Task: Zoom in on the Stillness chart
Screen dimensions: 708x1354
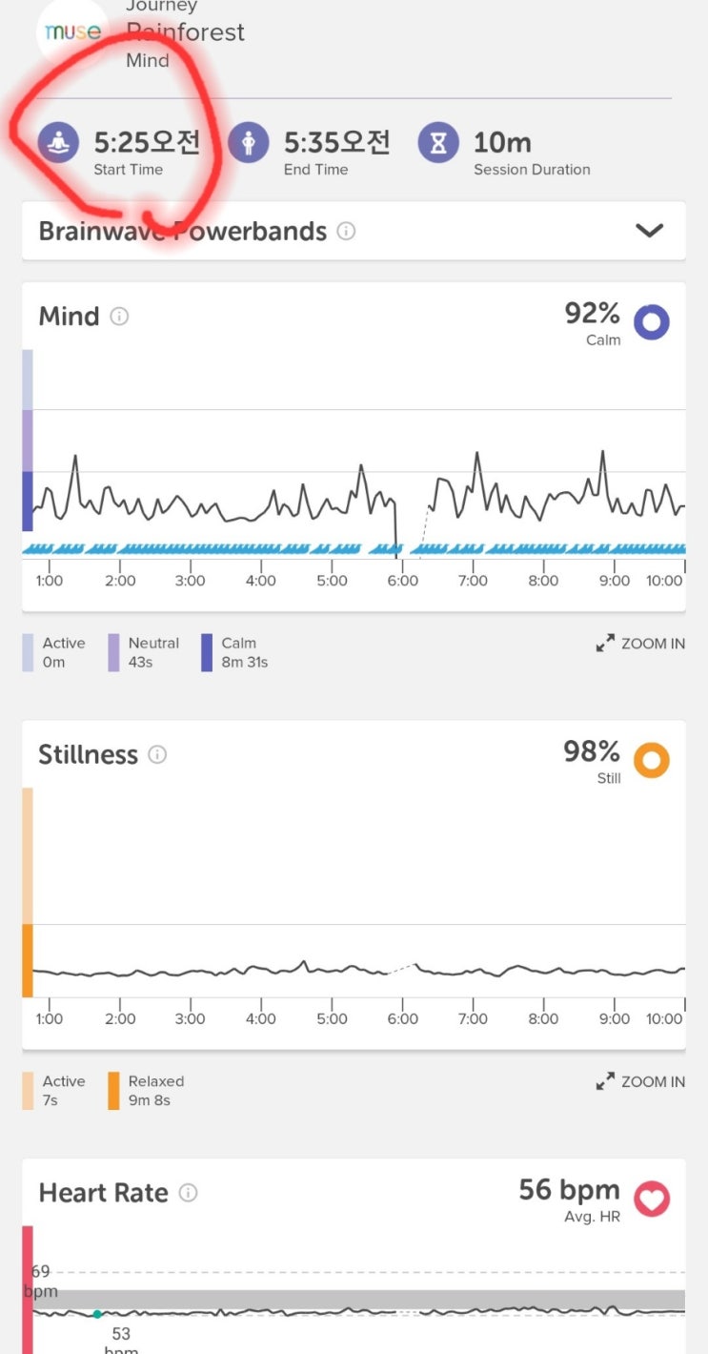Action: tap(640, 1081)
